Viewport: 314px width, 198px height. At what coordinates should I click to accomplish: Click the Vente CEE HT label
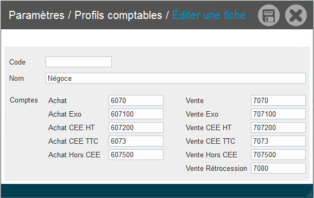click(x=209, y=127)
